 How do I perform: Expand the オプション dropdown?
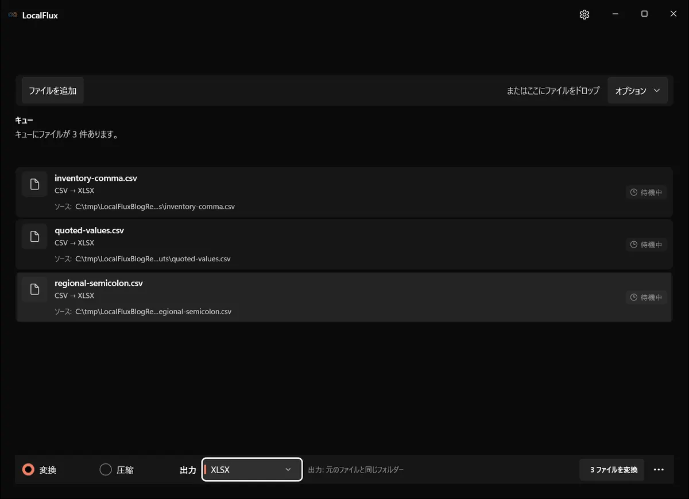pos(637,91)
